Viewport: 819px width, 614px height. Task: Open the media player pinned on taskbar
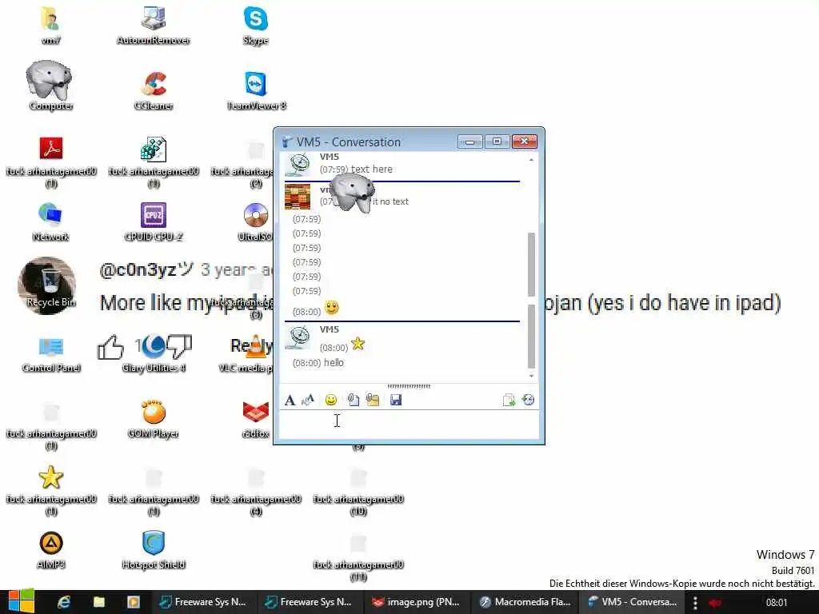coord(134,602)
